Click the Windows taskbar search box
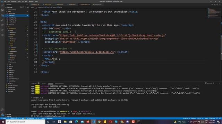Viewport: 222px width, 124px height. point(25,122)
